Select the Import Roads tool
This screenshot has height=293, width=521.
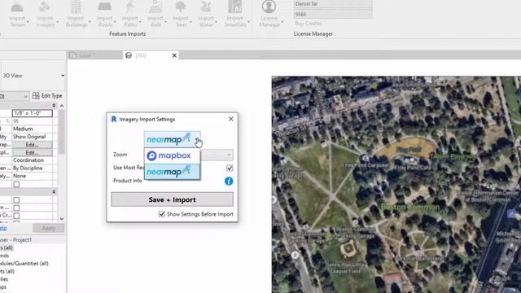click(105, 14)
